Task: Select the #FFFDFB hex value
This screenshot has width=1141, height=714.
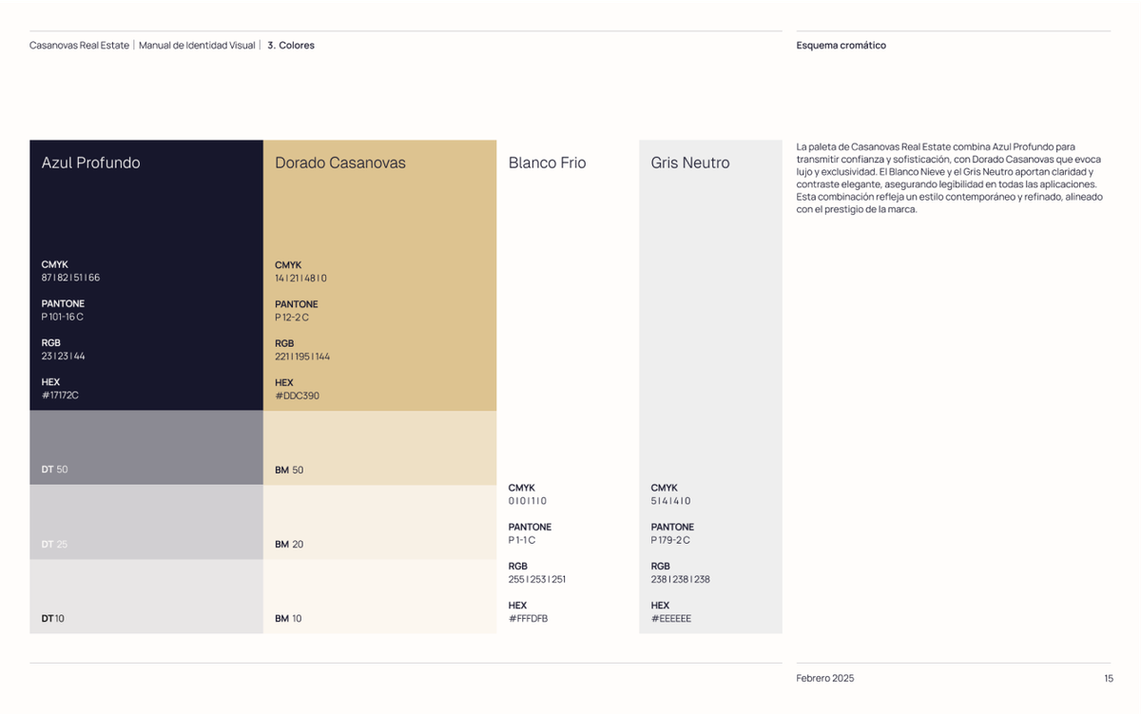Action: [x=528, y=618]
